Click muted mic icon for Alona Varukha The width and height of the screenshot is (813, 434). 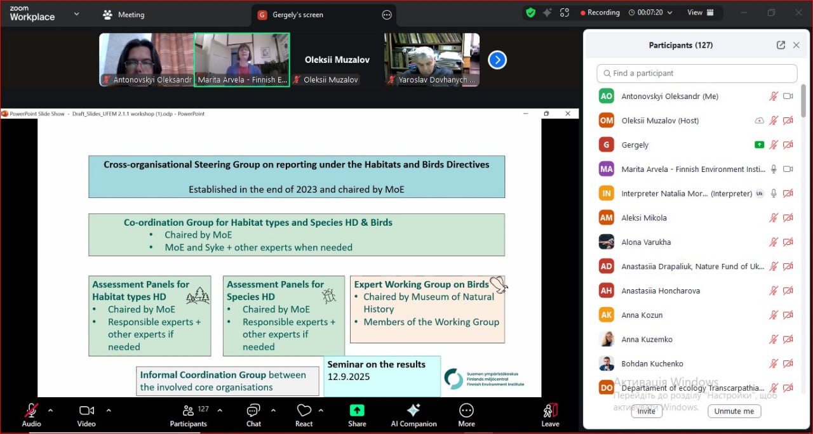click(x=774, y=242)
